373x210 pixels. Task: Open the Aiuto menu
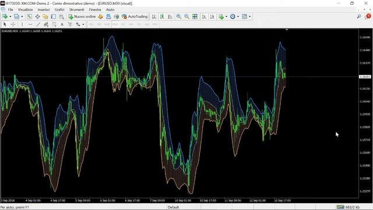coord(110,9)
